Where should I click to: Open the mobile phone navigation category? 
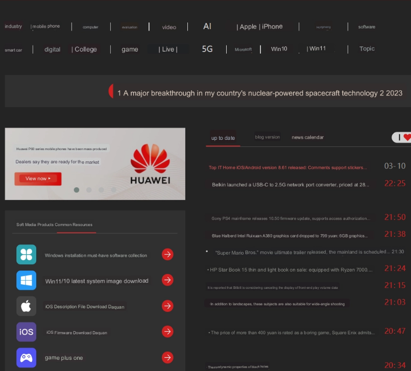46,26
